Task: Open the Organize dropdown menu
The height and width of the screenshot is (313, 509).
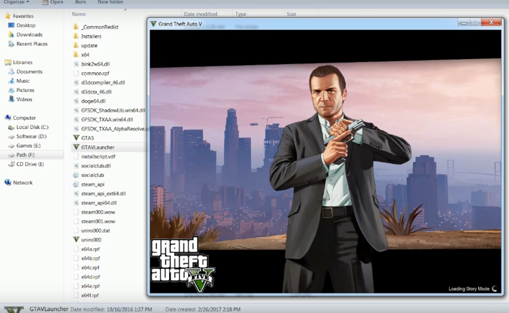Action: pos(16,2)
